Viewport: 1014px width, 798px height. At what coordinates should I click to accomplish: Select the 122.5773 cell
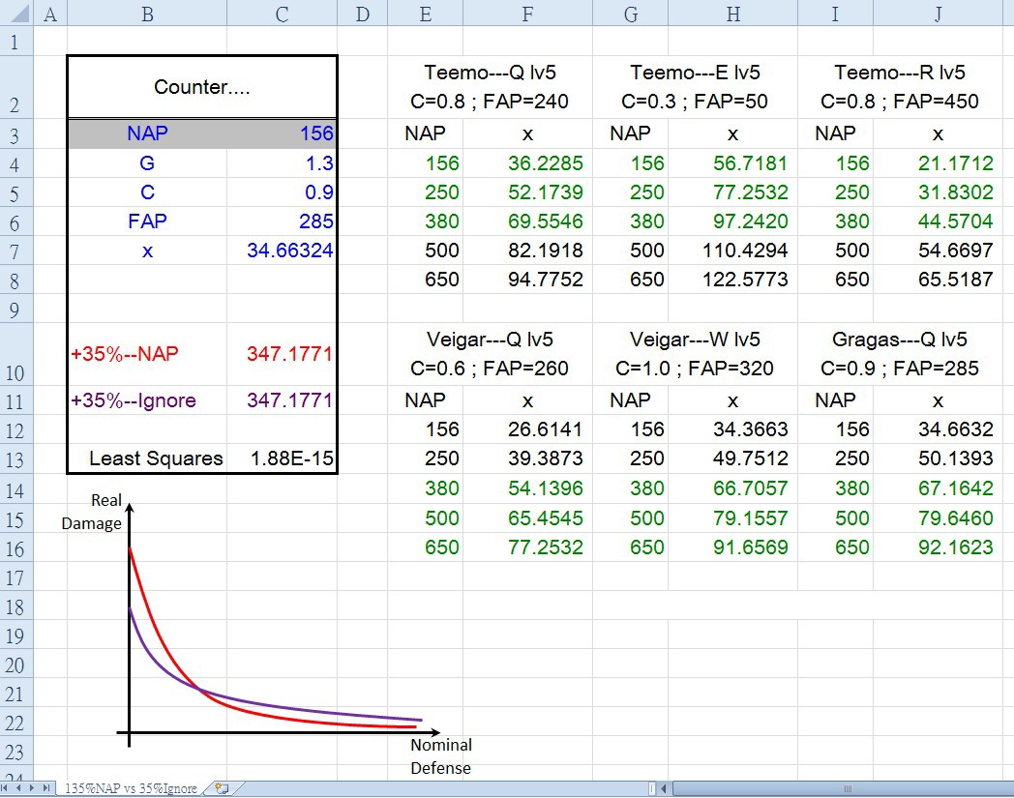tap(732, 280)
